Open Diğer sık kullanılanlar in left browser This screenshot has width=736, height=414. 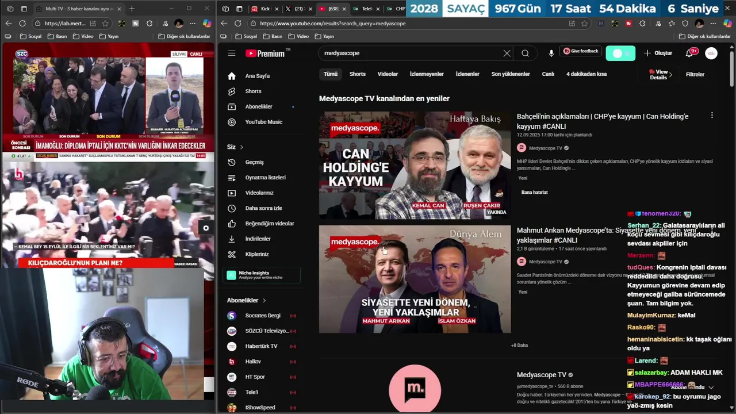point(184,36)
